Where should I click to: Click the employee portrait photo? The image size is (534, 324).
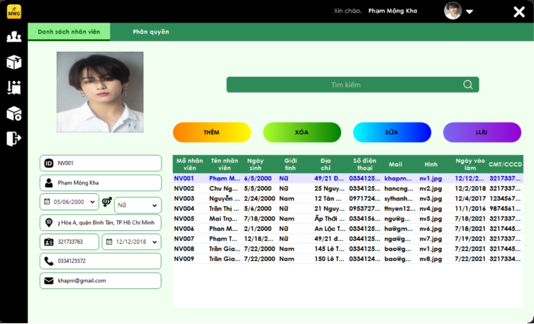100,92
